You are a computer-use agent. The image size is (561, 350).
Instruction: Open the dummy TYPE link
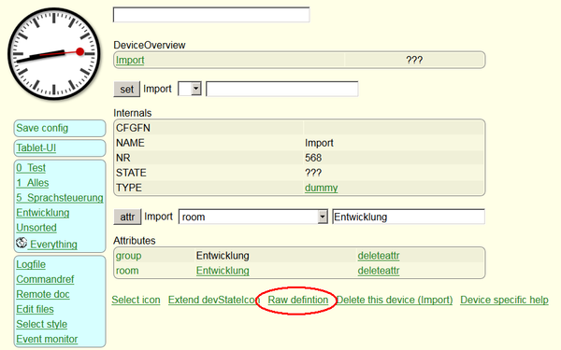tap(322, 188)
